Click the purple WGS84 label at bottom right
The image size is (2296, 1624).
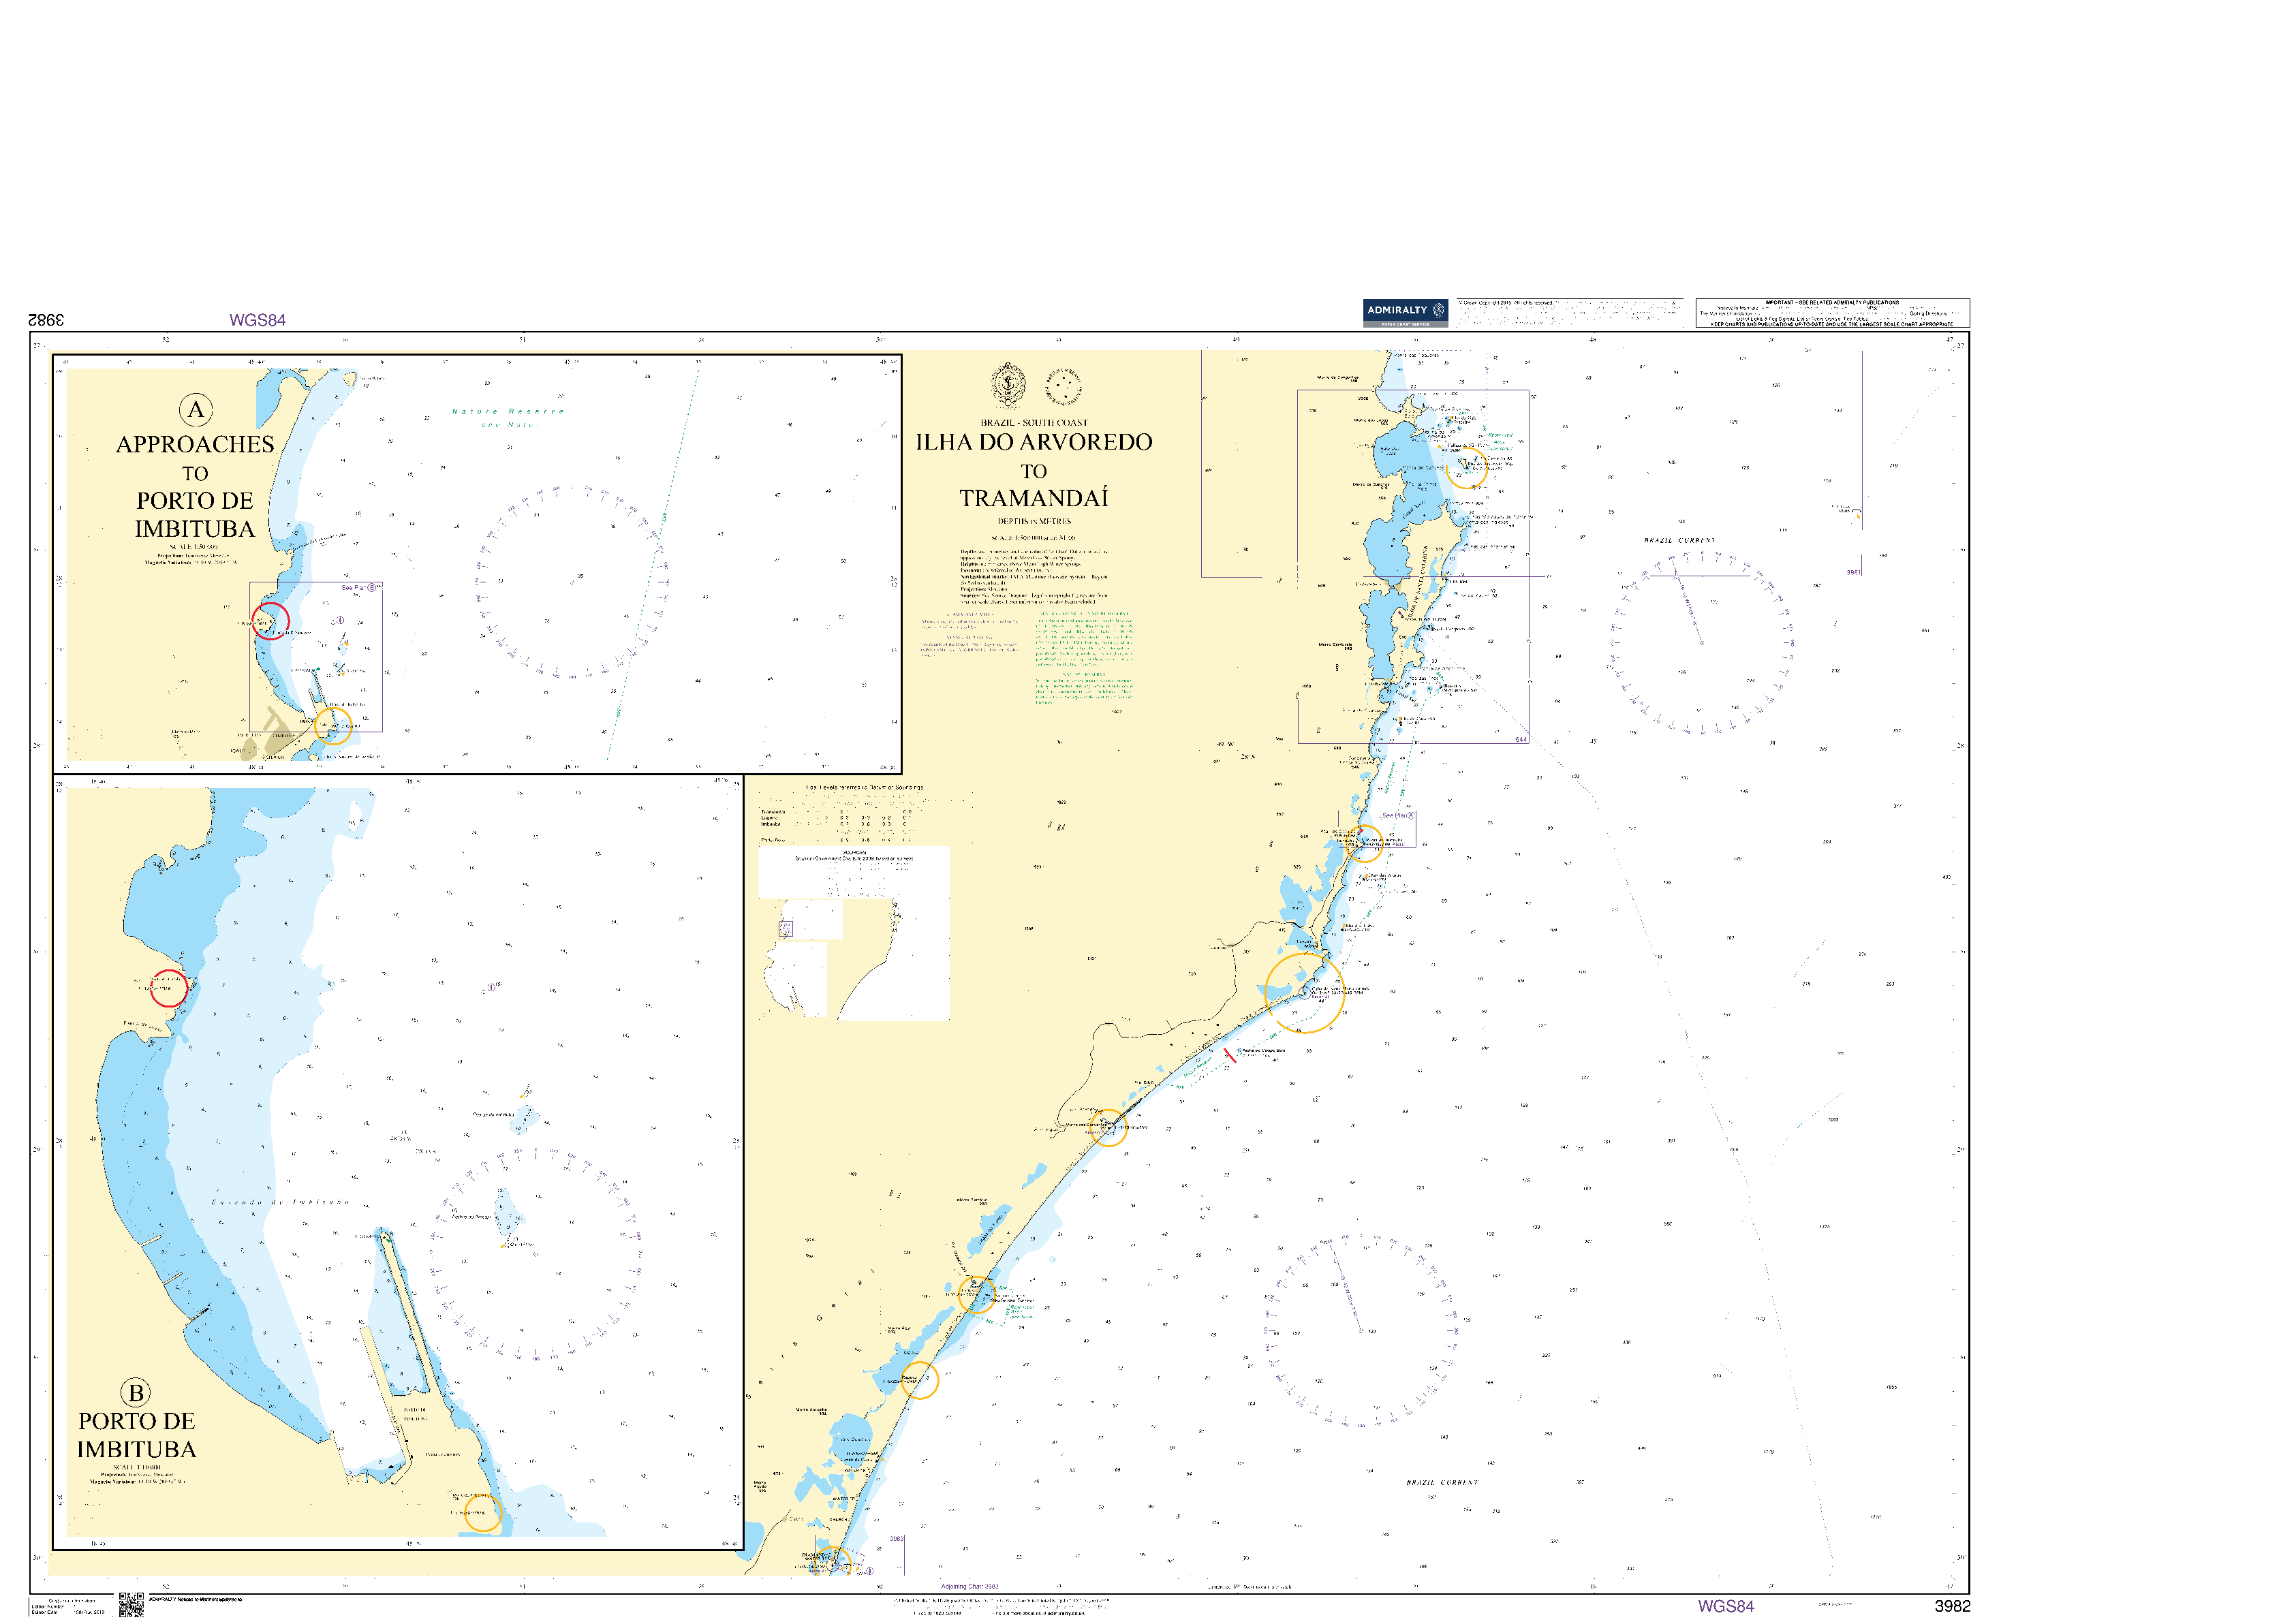click(1726, 1606)
